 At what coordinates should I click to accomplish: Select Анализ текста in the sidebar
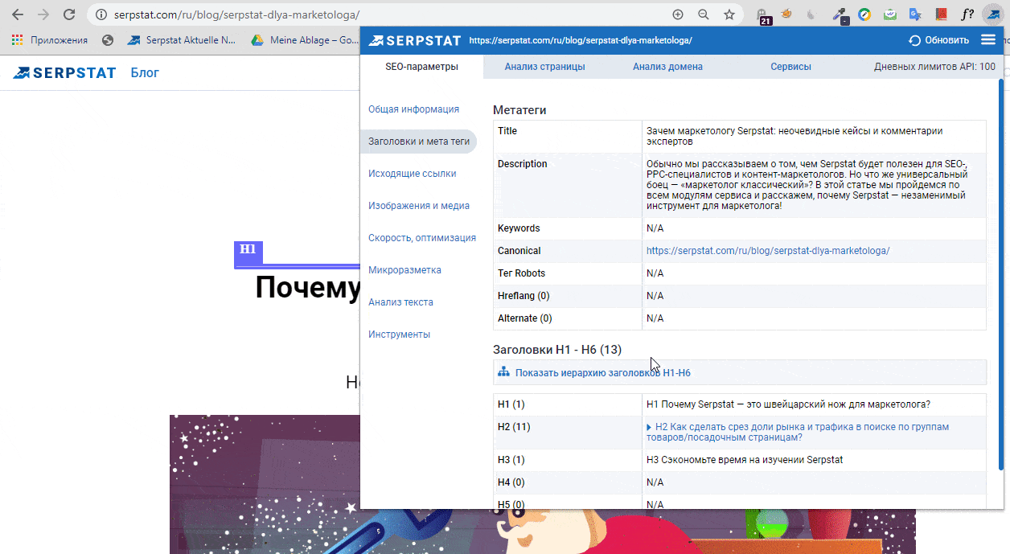400,302
